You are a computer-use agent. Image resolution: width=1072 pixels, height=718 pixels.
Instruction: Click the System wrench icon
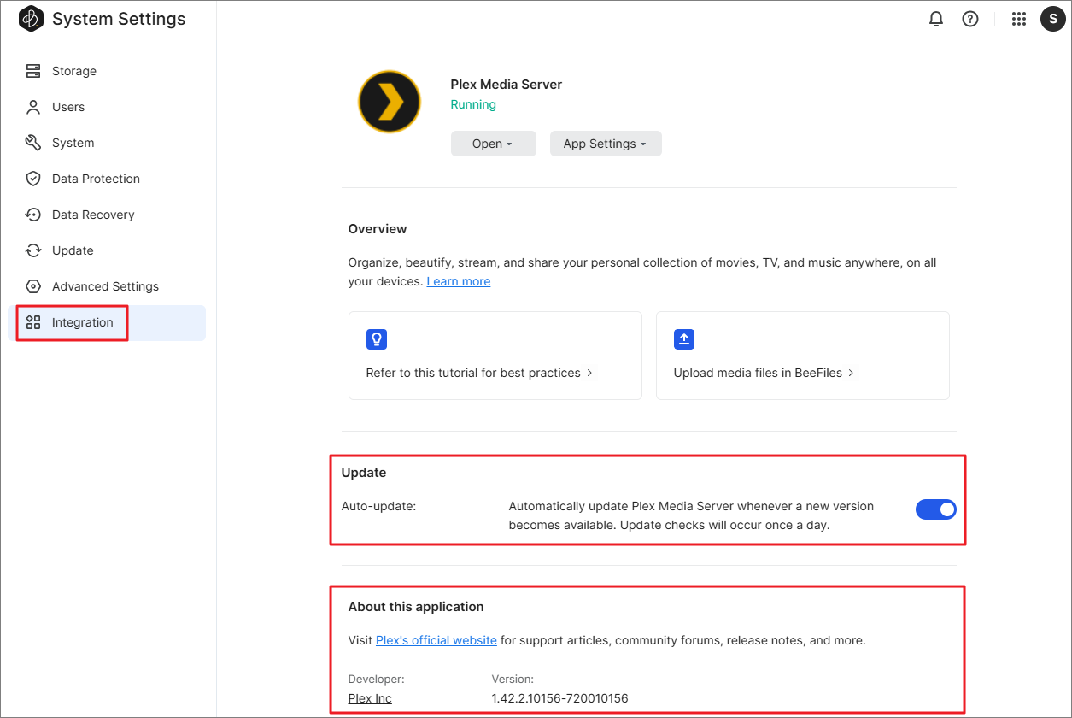point(33,143)
